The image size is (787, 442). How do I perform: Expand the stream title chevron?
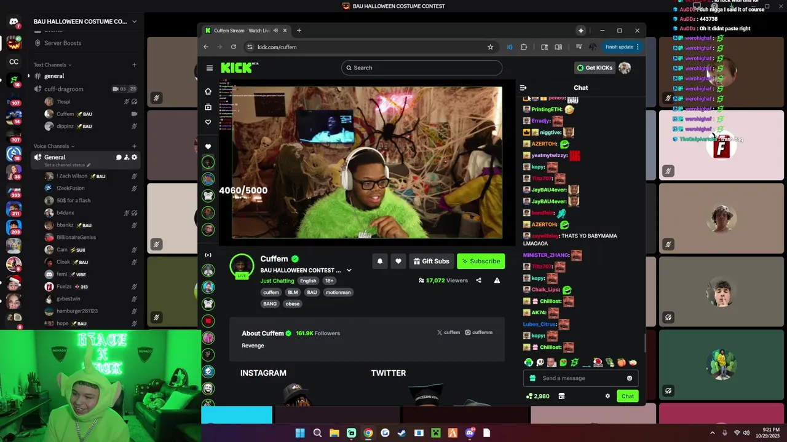[349, 270]
